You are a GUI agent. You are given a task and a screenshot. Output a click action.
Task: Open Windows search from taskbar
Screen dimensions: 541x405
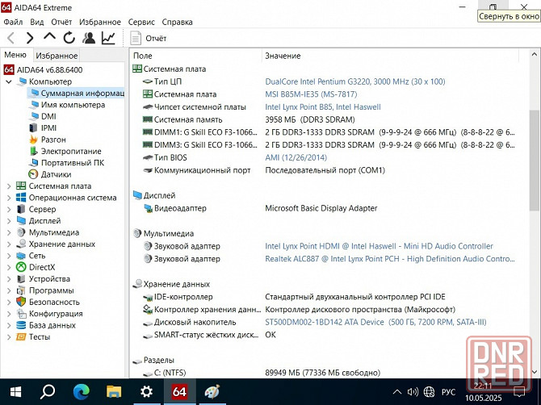[48, 392]
